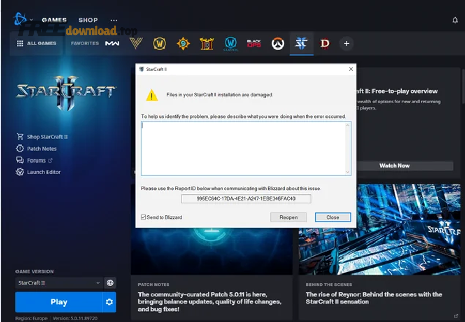
Task: Click the region globe icon
Action: (110, 283)
